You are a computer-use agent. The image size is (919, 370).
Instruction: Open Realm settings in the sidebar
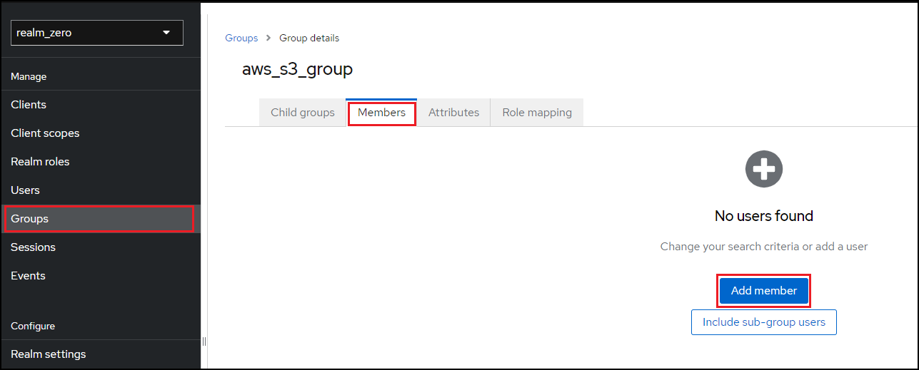(100, 354)
